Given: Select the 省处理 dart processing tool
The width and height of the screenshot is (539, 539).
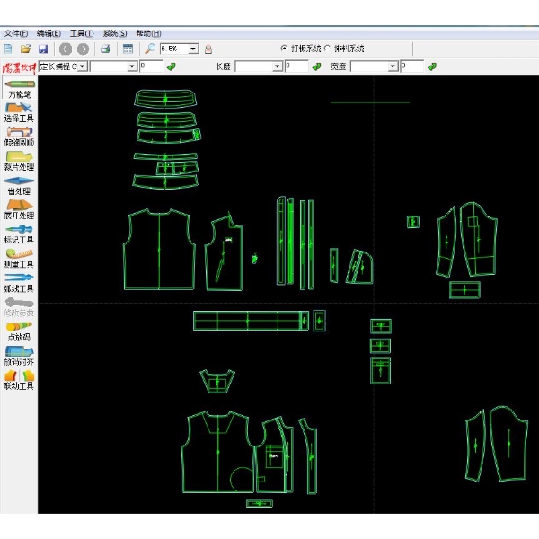Looking at the screenshot, I should point(19,186).
